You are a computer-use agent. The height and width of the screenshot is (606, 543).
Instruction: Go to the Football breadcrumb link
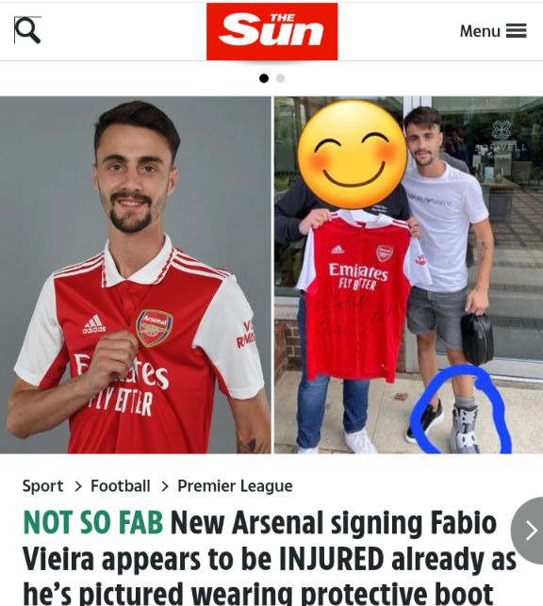click(x=120, y=485)
